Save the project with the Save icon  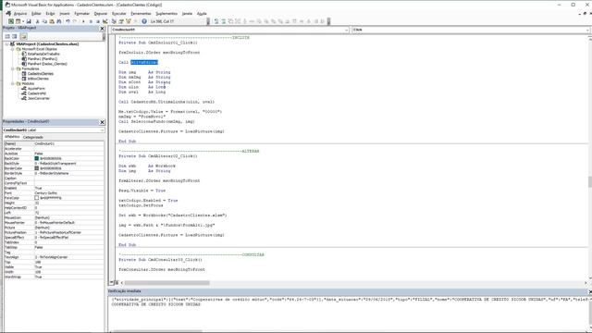(29, 21)
